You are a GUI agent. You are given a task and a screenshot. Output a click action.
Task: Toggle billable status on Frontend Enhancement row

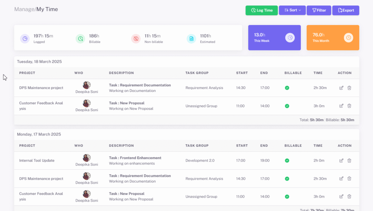click(x=287, y=160)
